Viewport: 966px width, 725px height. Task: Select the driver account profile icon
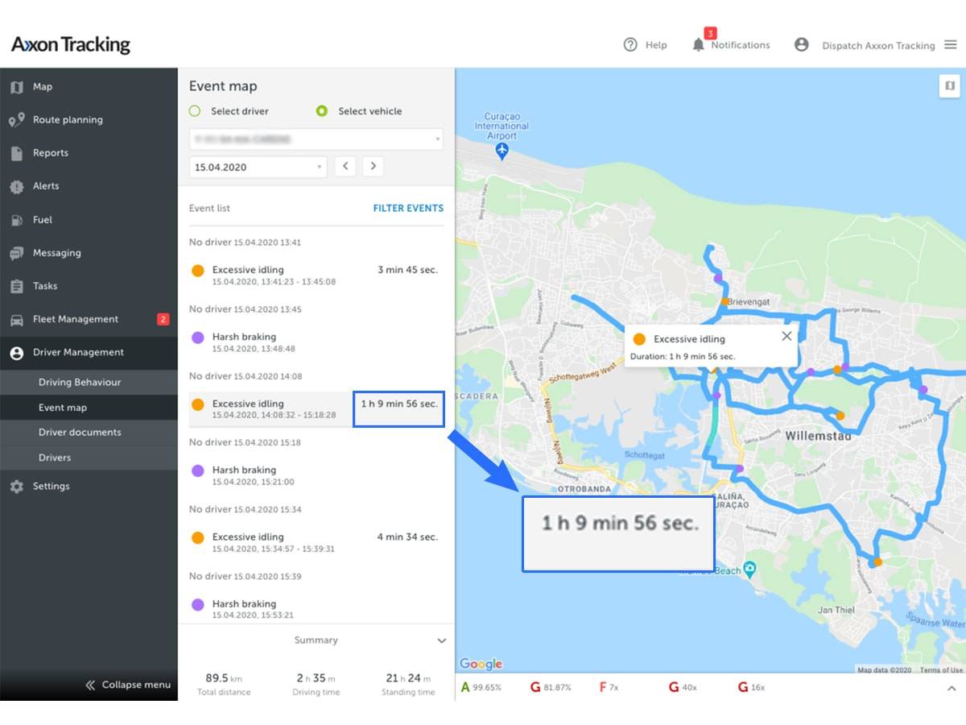click(801, 45)
